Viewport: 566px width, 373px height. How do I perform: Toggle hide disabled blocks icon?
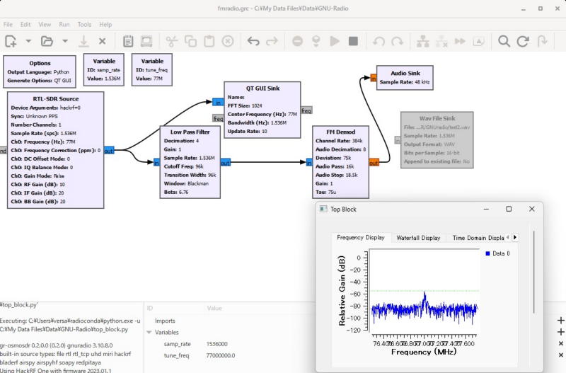coord(479,41)
